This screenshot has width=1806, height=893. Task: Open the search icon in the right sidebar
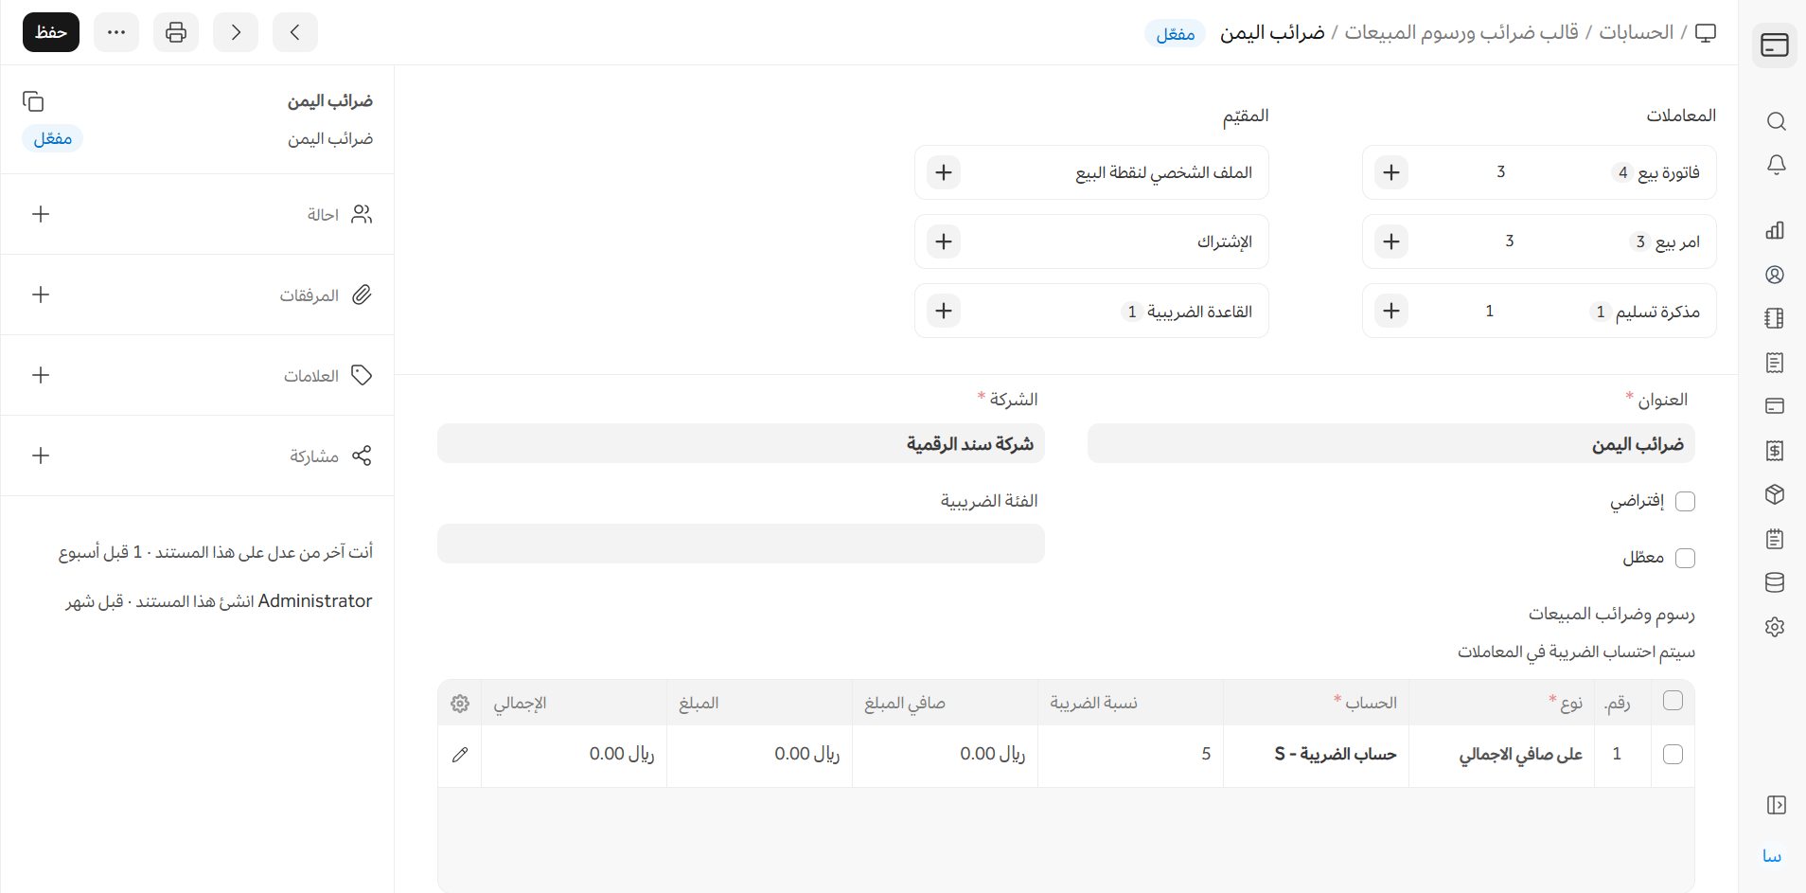(x=1776, y=121)
